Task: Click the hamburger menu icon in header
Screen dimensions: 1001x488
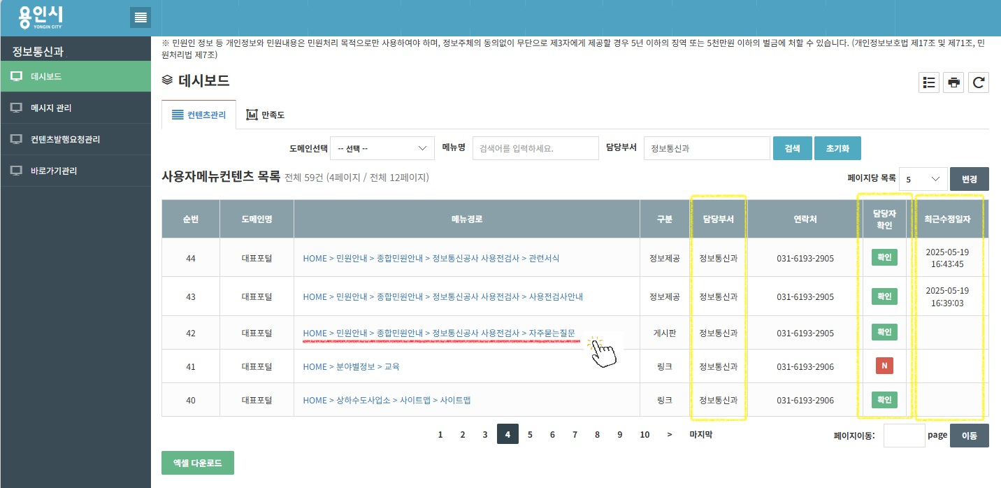Action: pyautogui.click(x=141, y=17)
